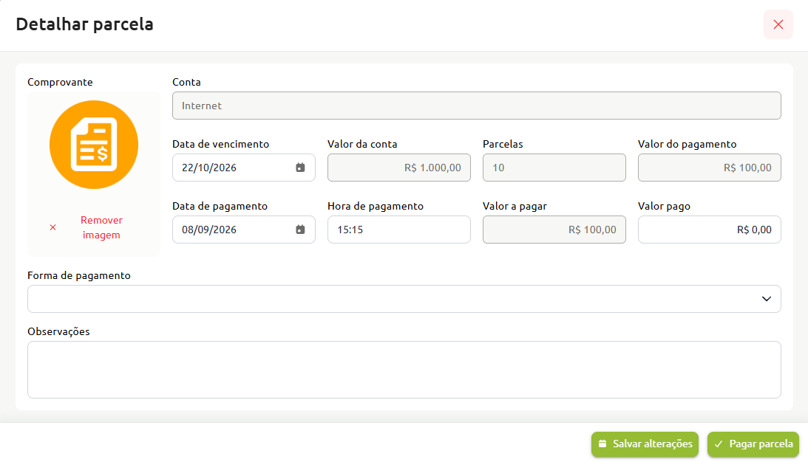Click the Pagar parcela button

753,444
